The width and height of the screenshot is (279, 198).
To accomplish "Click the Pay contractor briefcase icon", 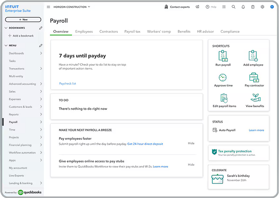I will pos(254,77).
